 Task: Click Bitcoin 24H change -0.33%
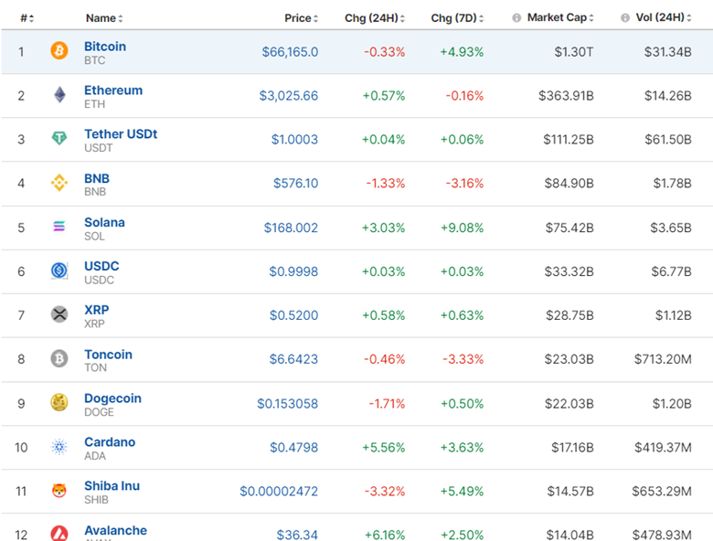[384, 52]
